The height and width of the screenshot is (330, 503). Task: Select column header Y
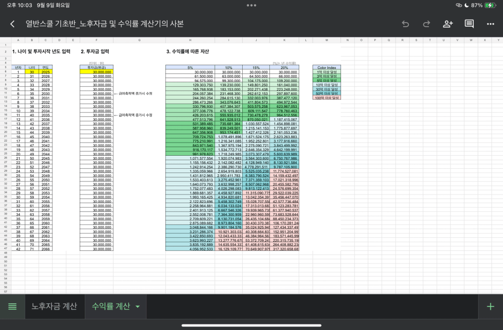point(498,40)
